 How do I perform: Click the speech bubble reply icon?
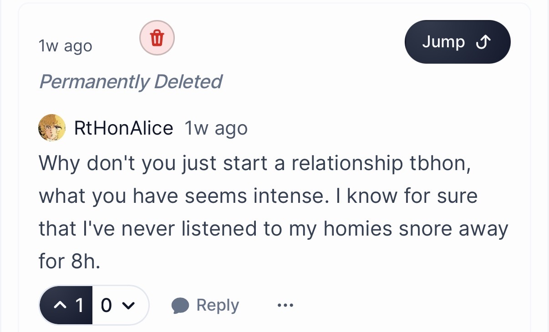180,306
